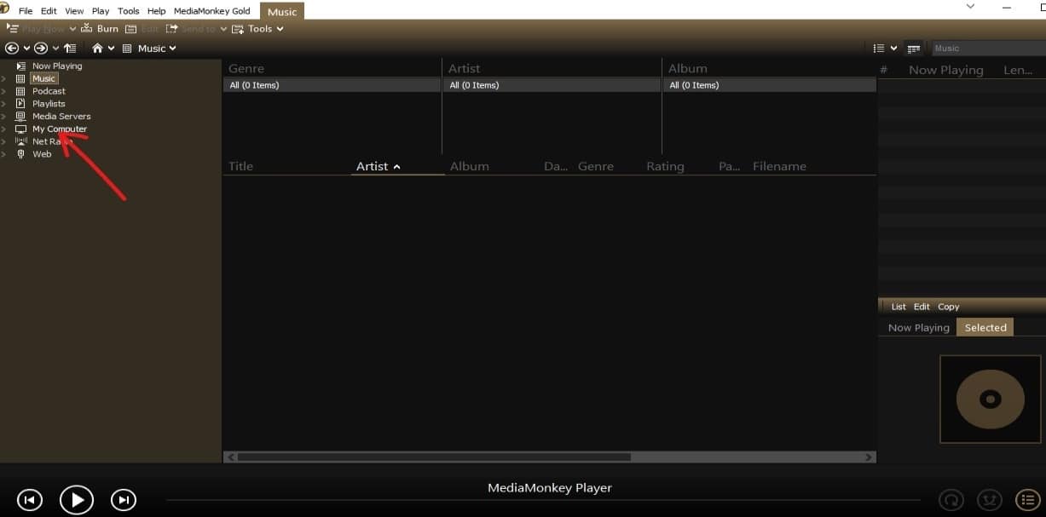Viewport: 1046px width, 517px height.
Task: Open the Tools toolbar dropdown arrow
Action: pos(280,29)
